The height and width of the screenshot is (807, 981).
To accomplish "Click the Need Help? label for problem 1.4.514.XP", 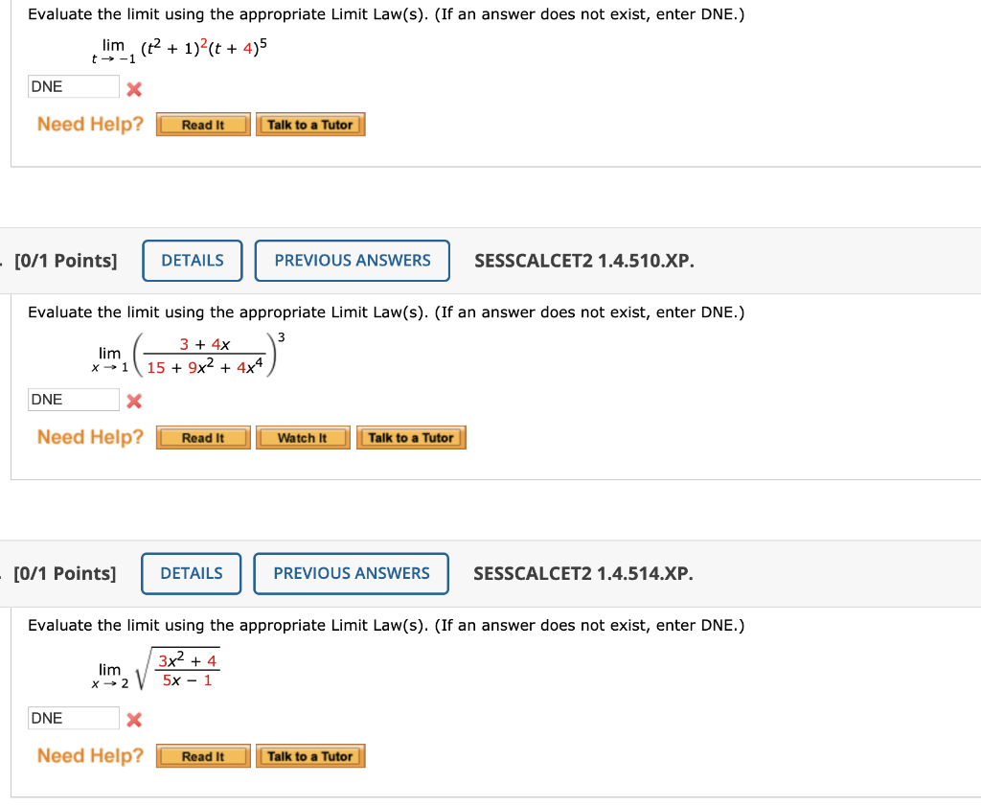I will [88, 755].
